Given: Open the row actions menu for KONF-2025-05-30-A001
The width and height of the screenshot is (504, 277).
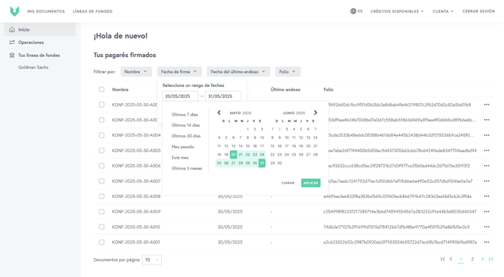Looking at the screenshot, I should [486, 242].
